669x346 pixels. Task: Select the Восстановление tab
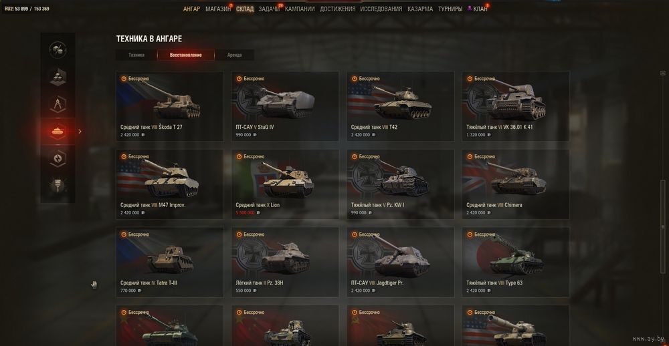tap(185, 55)
